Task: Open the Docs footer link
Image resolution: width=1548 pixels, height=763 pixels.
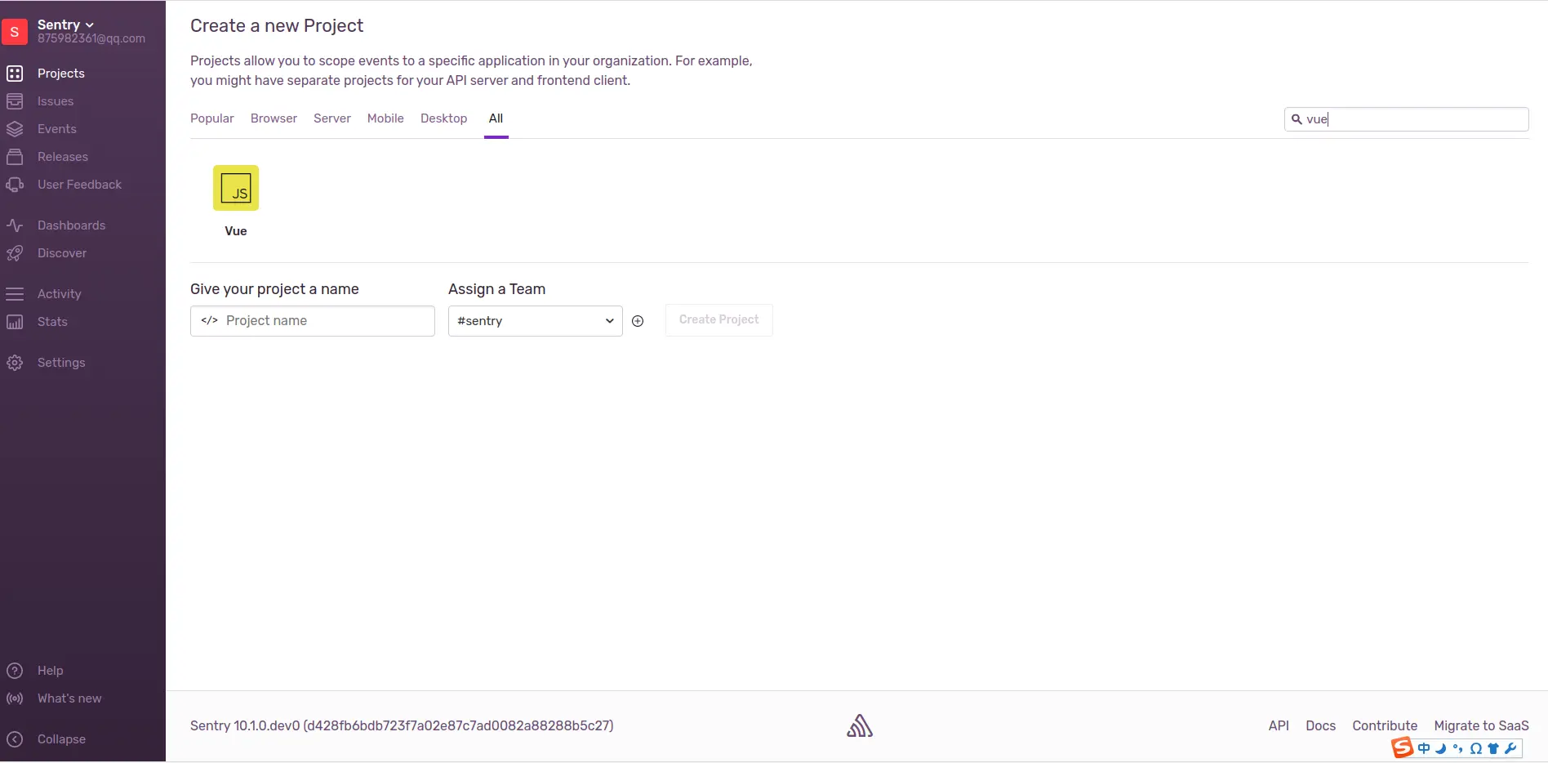Action: pyautogui.click(x=1321, y=725)
